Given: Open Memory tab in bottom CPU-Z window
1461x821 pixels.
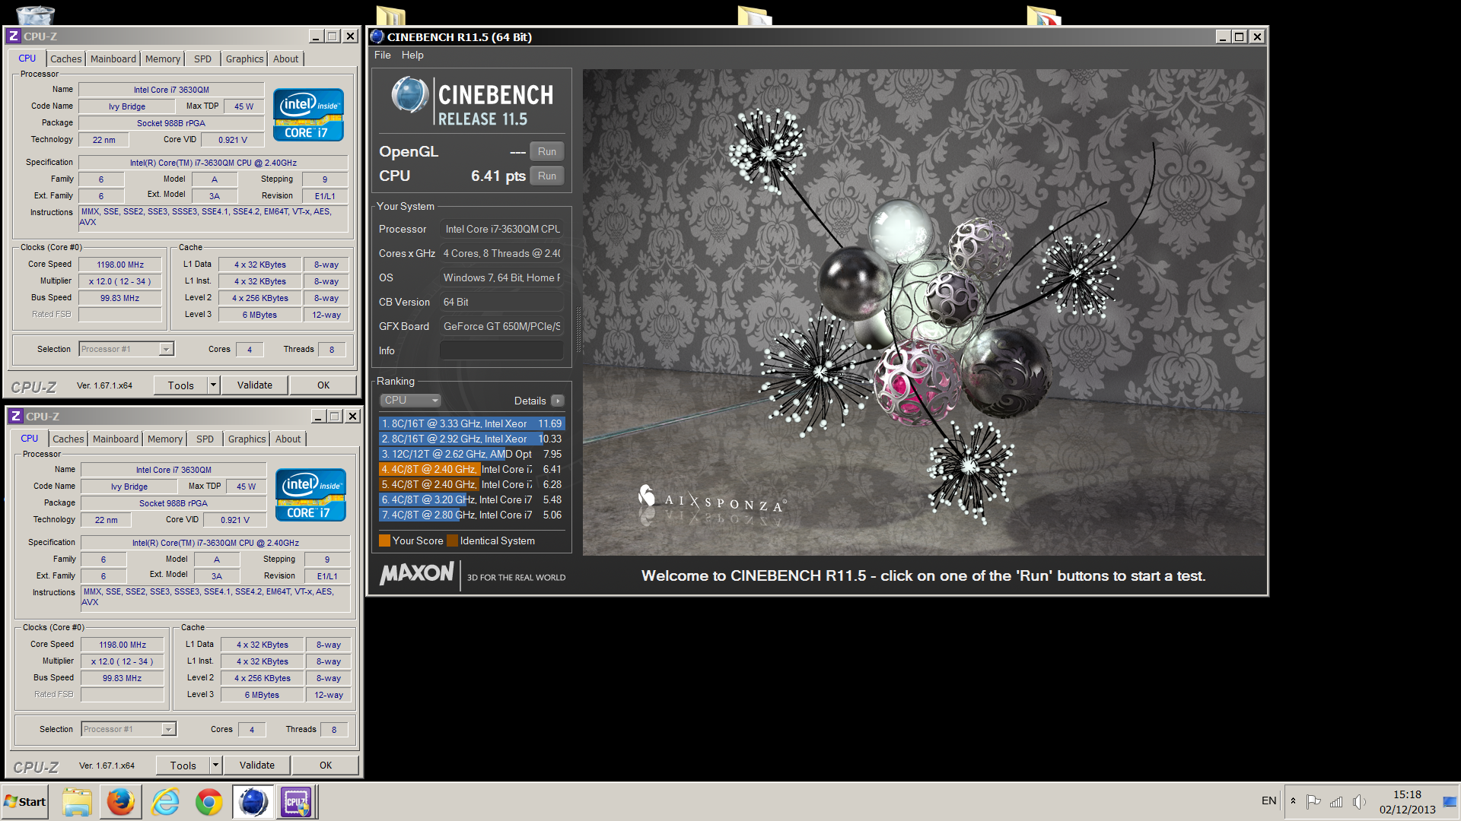Looking at the screenshot, I should click(164, 439).
